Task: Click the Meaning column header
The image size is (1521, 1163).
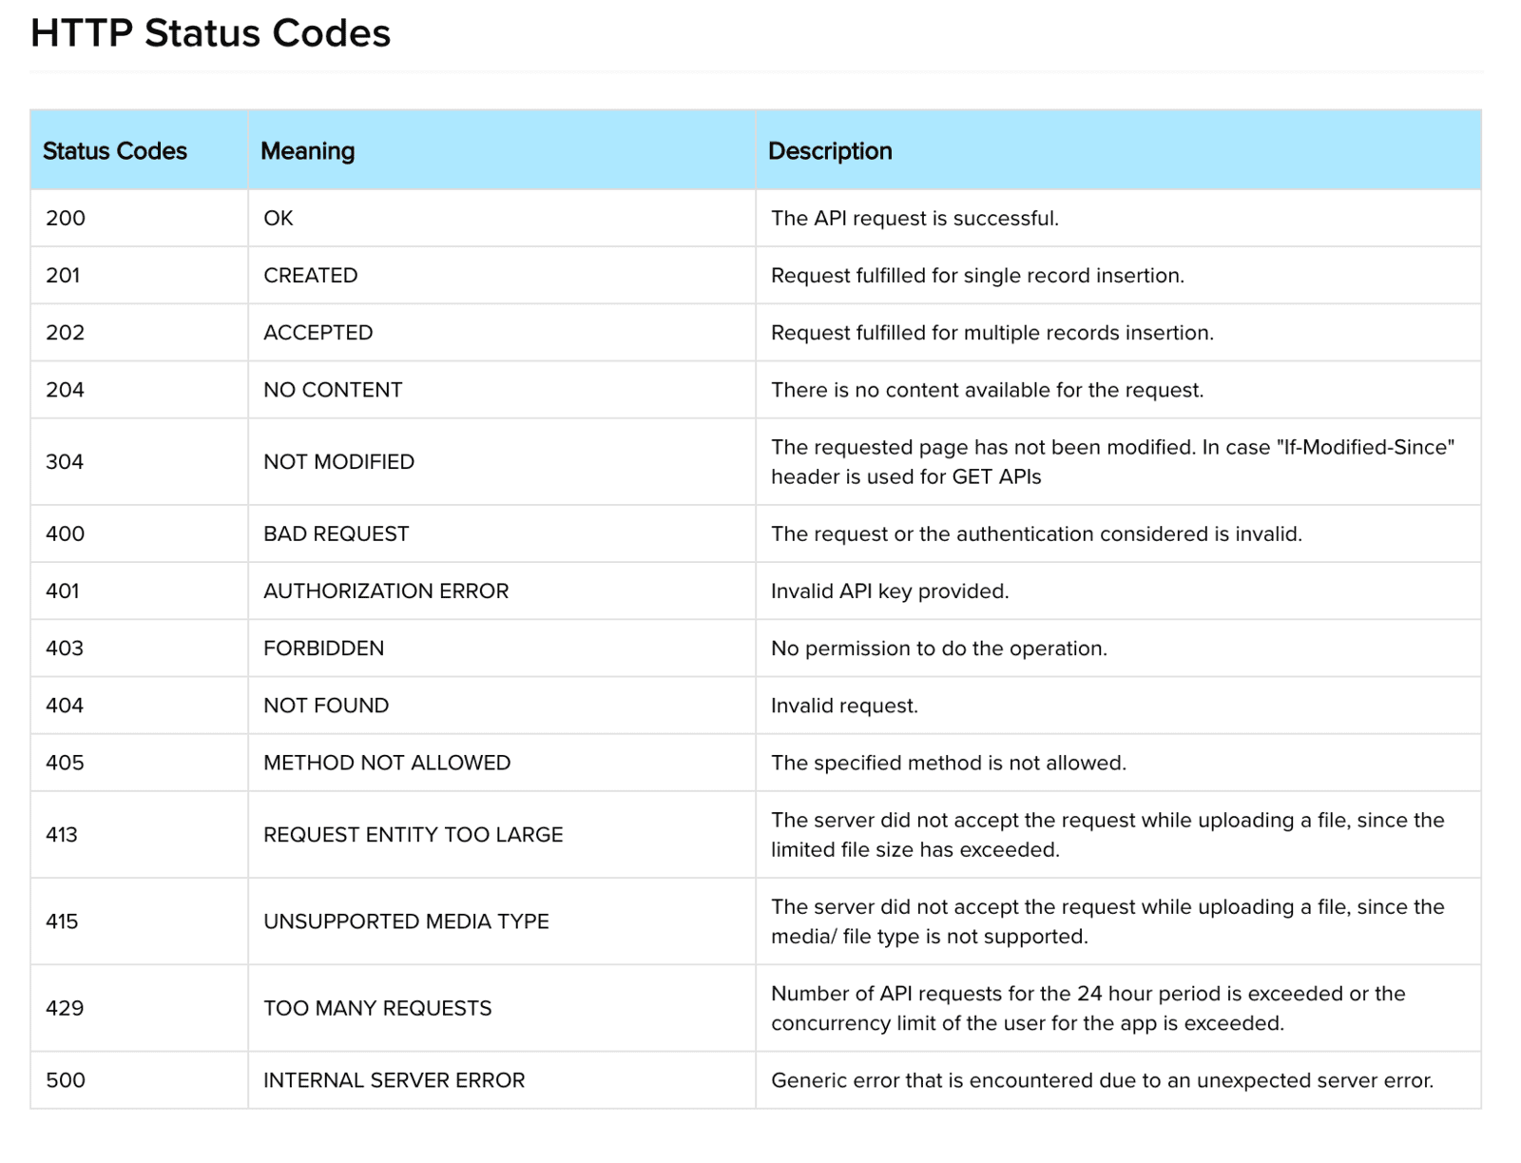Action: coord(307,151)
